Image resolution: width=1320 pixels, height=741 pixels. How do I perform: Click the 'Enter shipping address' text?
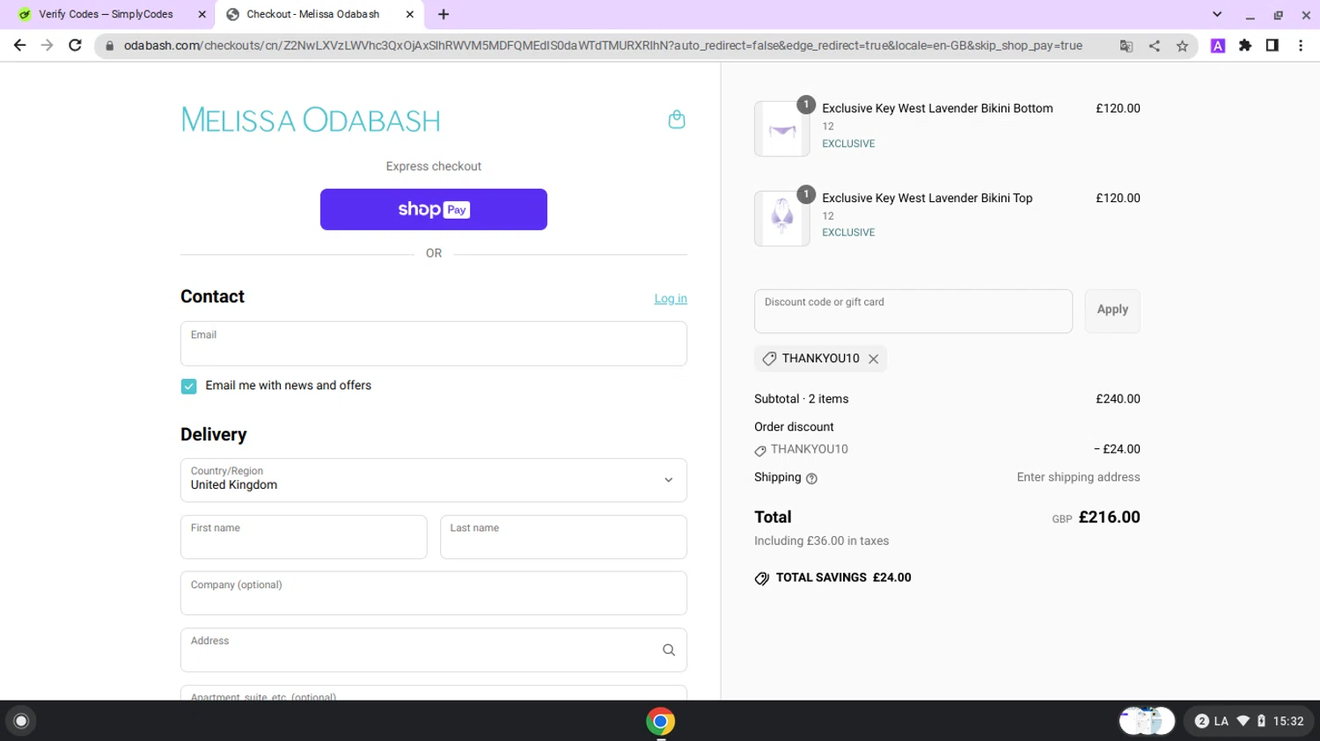point(1078,477)
